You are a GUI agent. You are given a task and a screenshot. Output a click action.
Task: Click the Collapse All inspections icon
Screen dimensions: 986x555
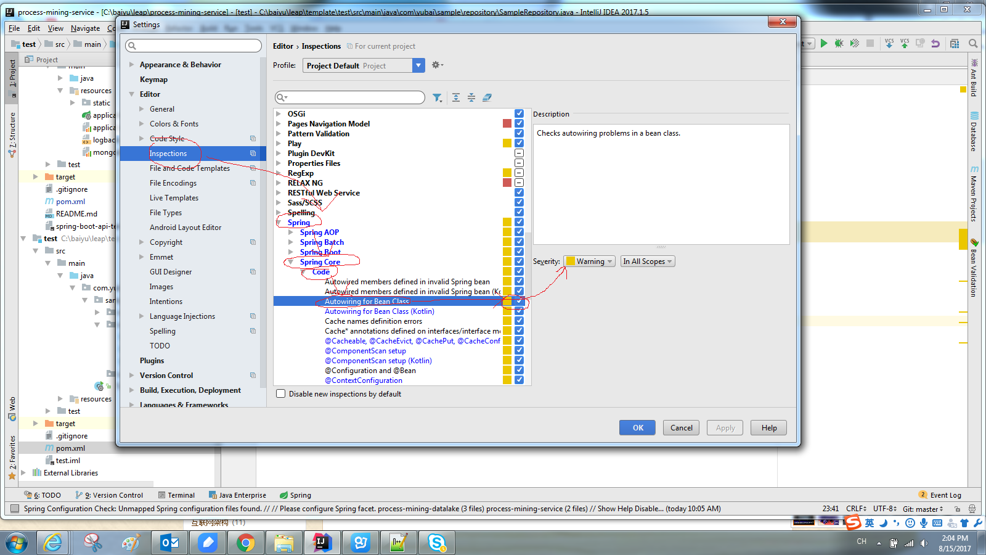(471, 97)
